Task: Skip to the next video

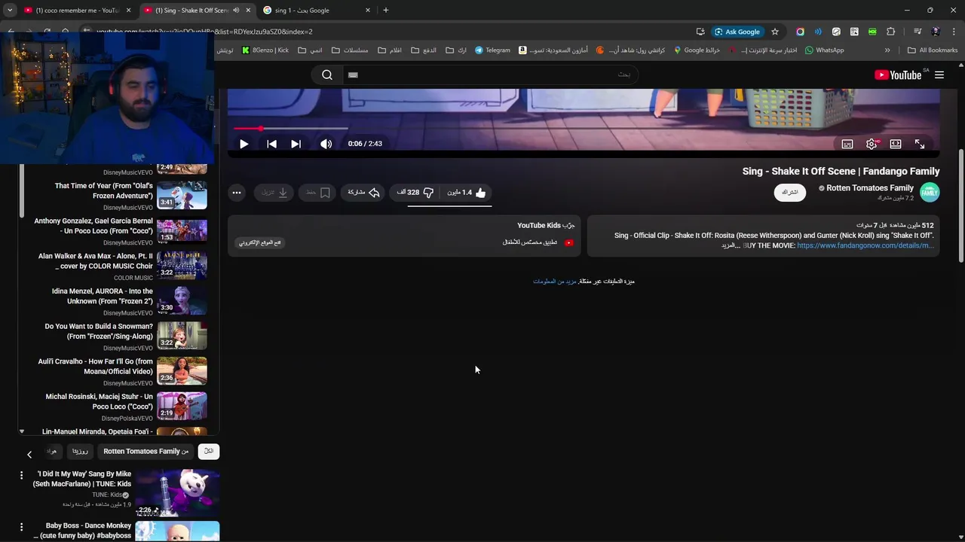Action: [x=296, y=144]
